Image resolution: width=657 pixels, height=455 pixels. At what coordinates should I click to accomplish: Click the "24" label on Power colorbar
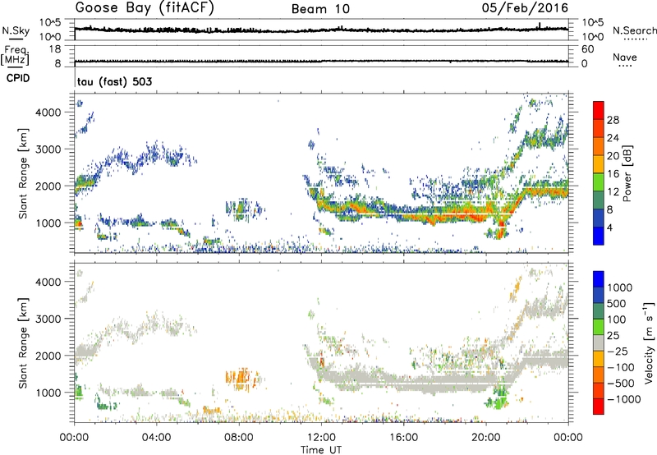(613, 138)
